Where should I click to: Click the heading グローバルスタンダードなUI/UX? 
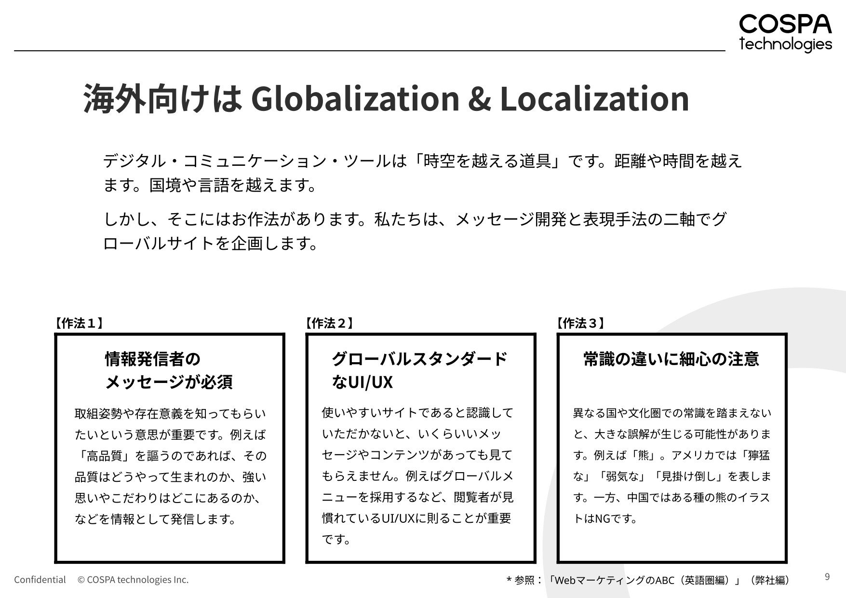420,369
